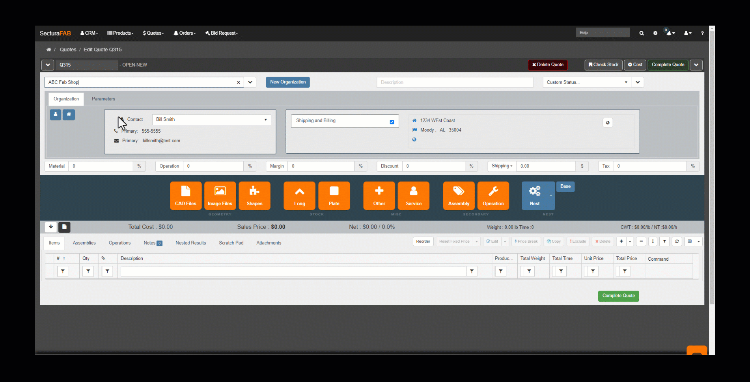The width and height of the screenshot is (750, 382).
Task: Add an Assembly item
Action: pyautogui.click(x=459, y=195)
